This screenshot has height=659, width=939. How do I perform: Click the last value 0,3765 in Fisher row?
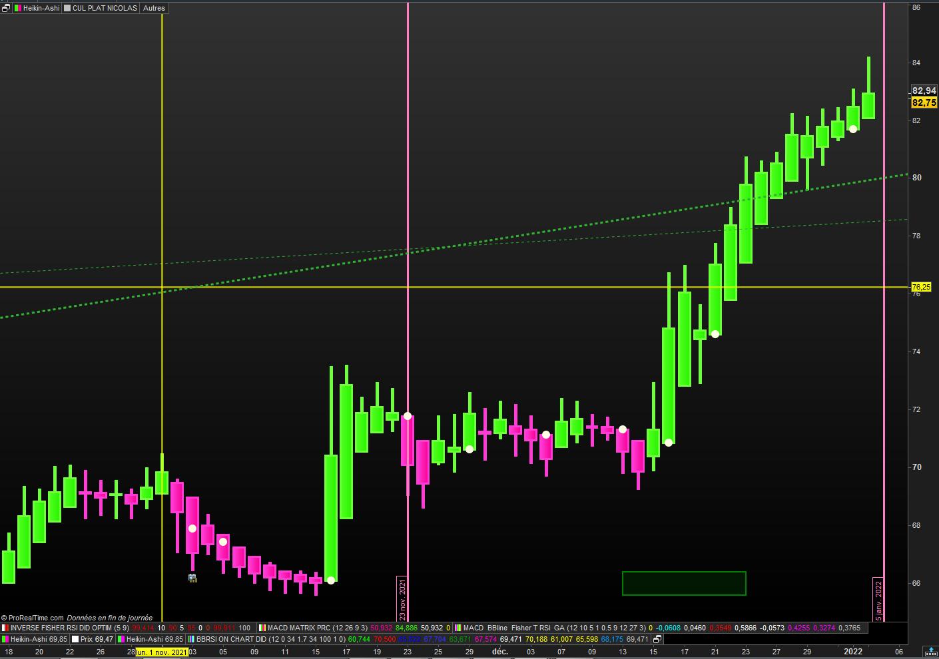(849, 628)
